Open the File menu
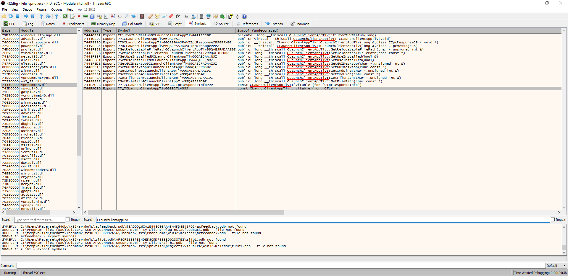 [x=4, y=9]
